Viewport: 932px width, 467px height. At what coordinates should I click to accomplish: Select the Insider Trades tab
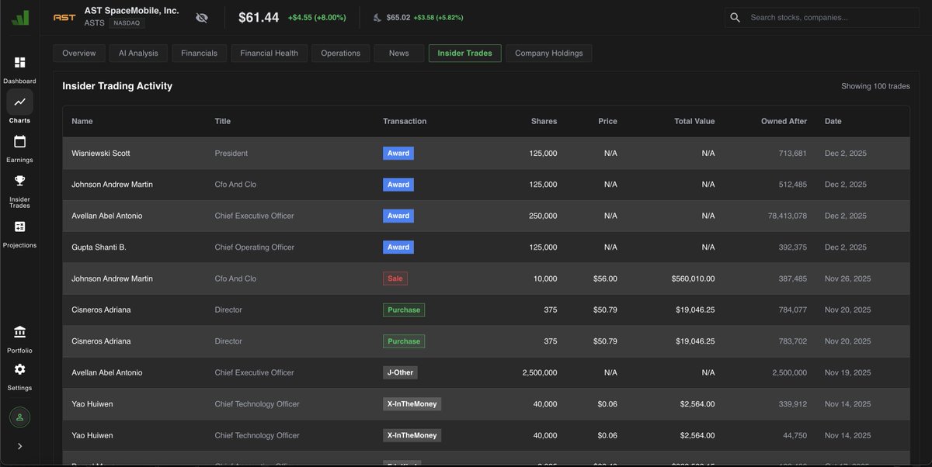coord(465,53)
